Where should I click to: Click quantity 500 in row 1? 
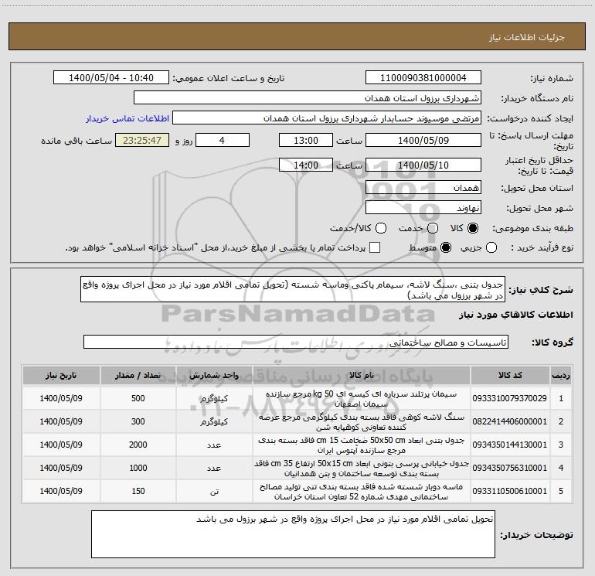click(x=138, y=398)
